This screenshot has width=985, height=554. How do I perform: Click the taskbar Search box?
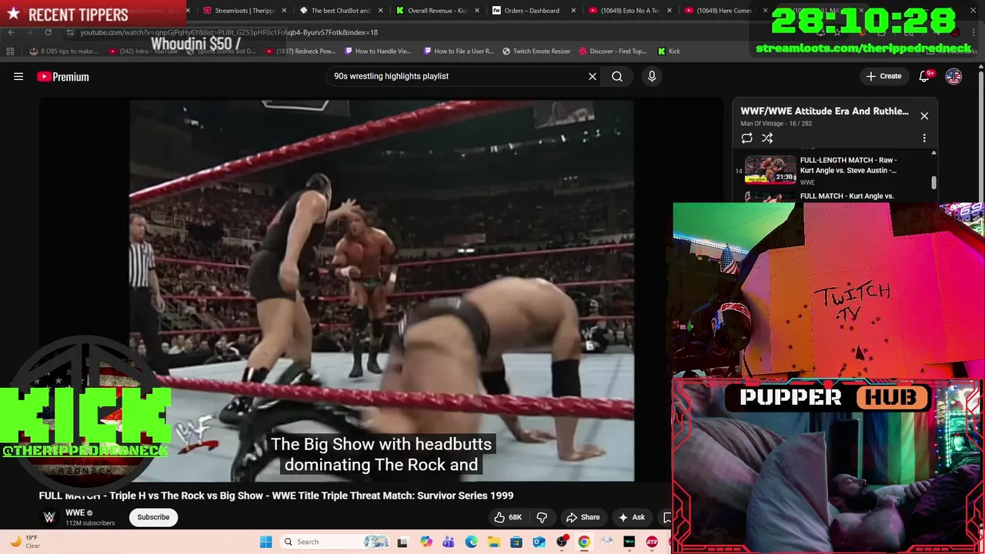334,542
